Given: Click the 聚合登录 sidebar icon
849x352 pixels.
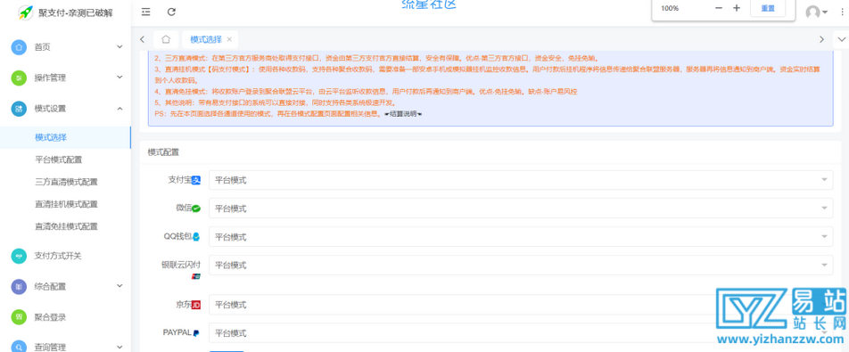Looking at the screenshot, I should (x=19, y=317).
